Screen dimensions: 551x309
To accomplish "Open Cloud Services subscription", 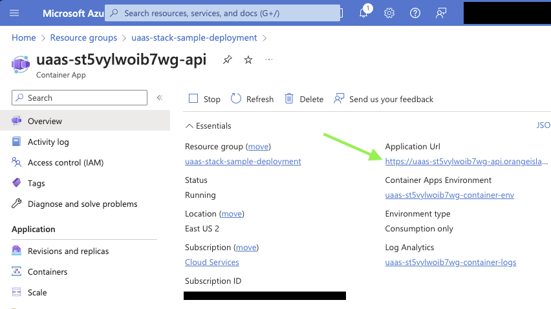I will click(212, 262).
